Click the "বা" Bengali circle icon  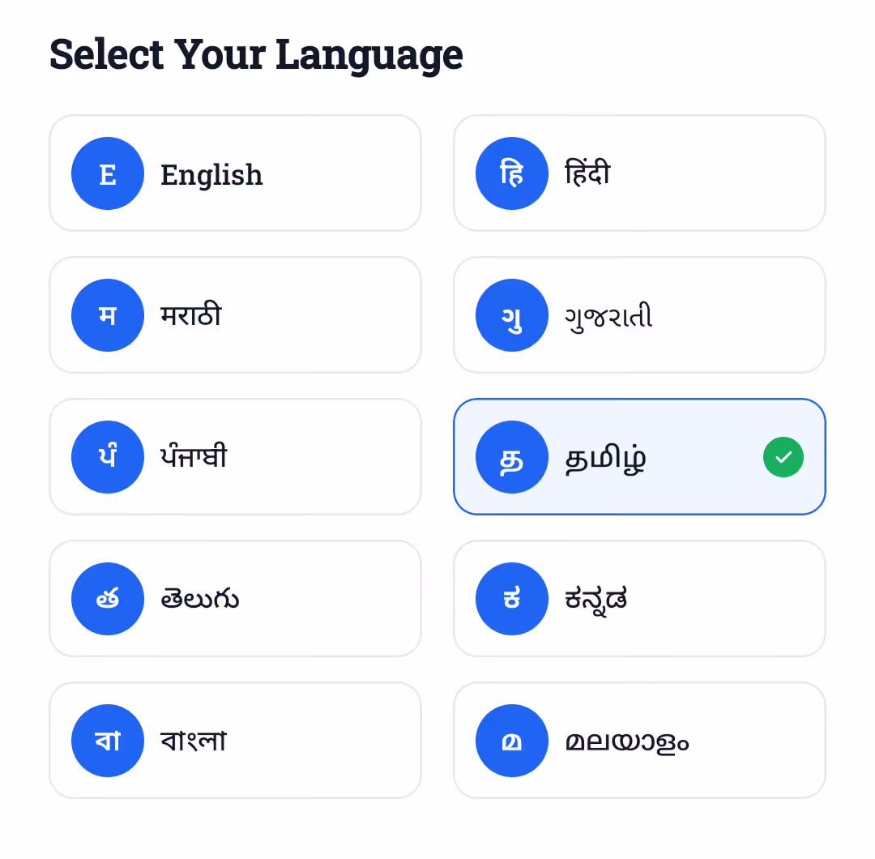[108, 740]
